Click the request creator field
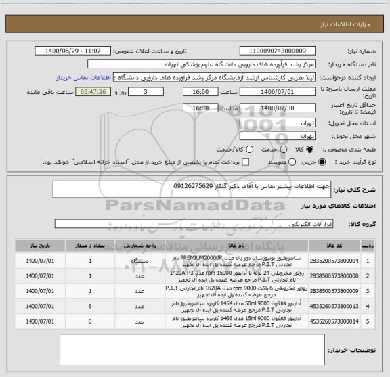The width and height of the screenshot is (390, 377). (x=214, y=78)
